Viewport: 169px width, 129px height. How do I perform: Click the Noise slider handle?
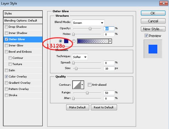coord(73,34)
